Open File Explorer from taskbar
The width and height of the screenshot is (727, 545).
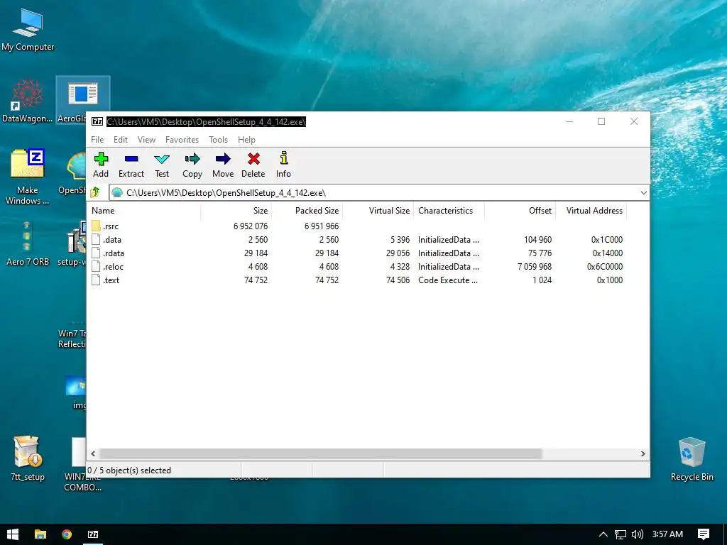40,534
